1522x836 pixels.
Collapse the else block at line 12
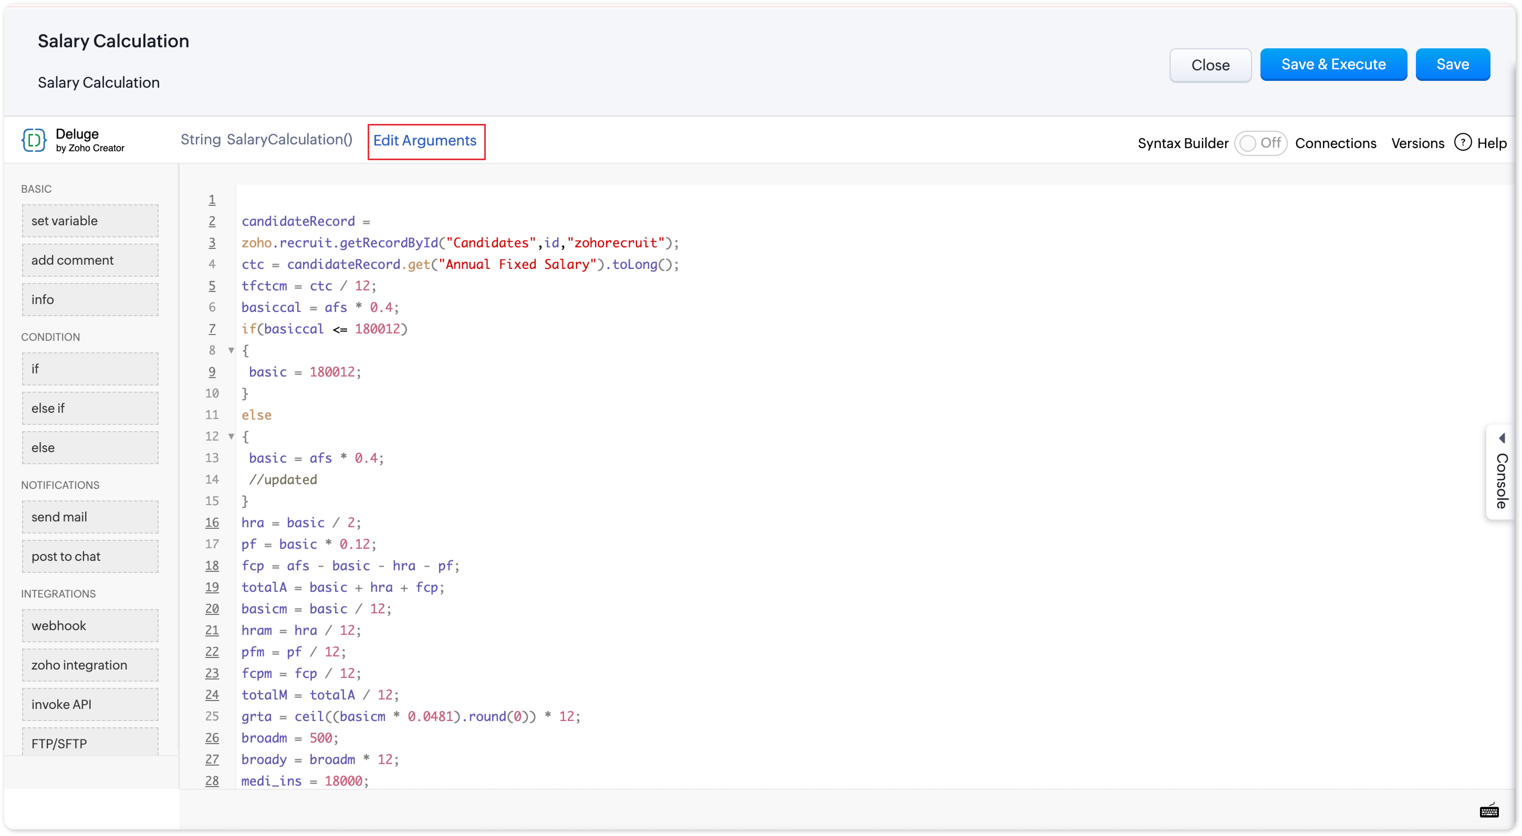[x=231, y=437]
